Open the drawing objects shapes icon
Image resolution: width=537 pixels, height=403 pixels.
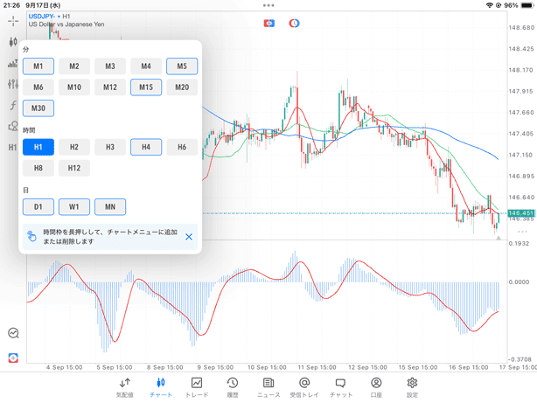pyautogui.click(x=13, y=127)
